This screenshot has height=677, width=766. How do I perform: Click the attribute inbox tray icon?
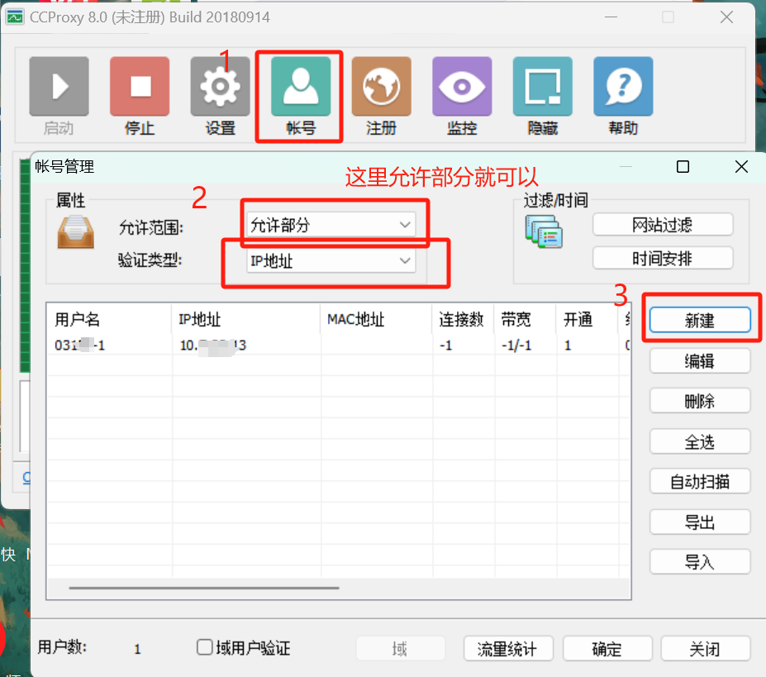tap(76, 232)
